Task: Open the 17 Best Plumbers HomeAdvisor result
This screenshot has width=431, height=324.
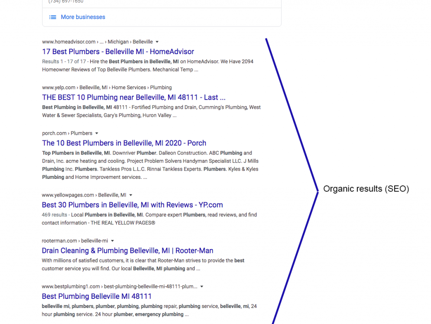Action: 117,52
